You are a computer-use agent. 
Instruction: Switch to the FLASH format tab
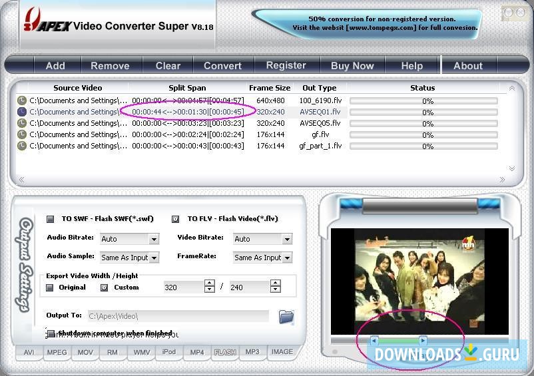coord(225,352)
